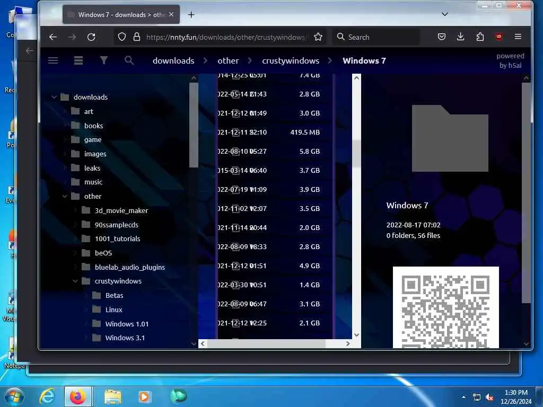Select 1001_tutorials tree folder
This screenshot has height=407, width=543.
point(117,239)
